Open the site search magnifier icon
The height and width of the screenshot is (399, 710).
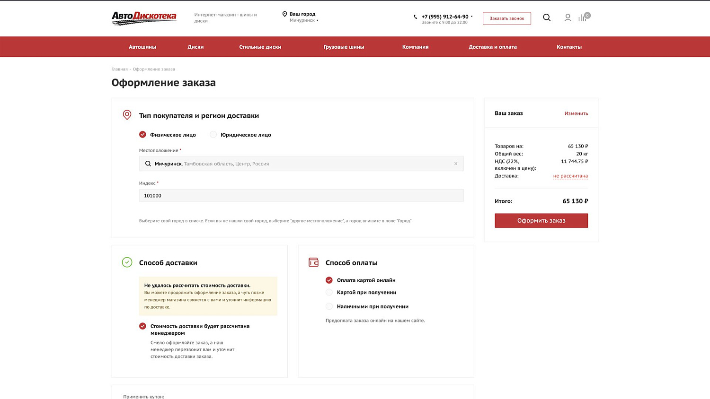click(547, 17)
